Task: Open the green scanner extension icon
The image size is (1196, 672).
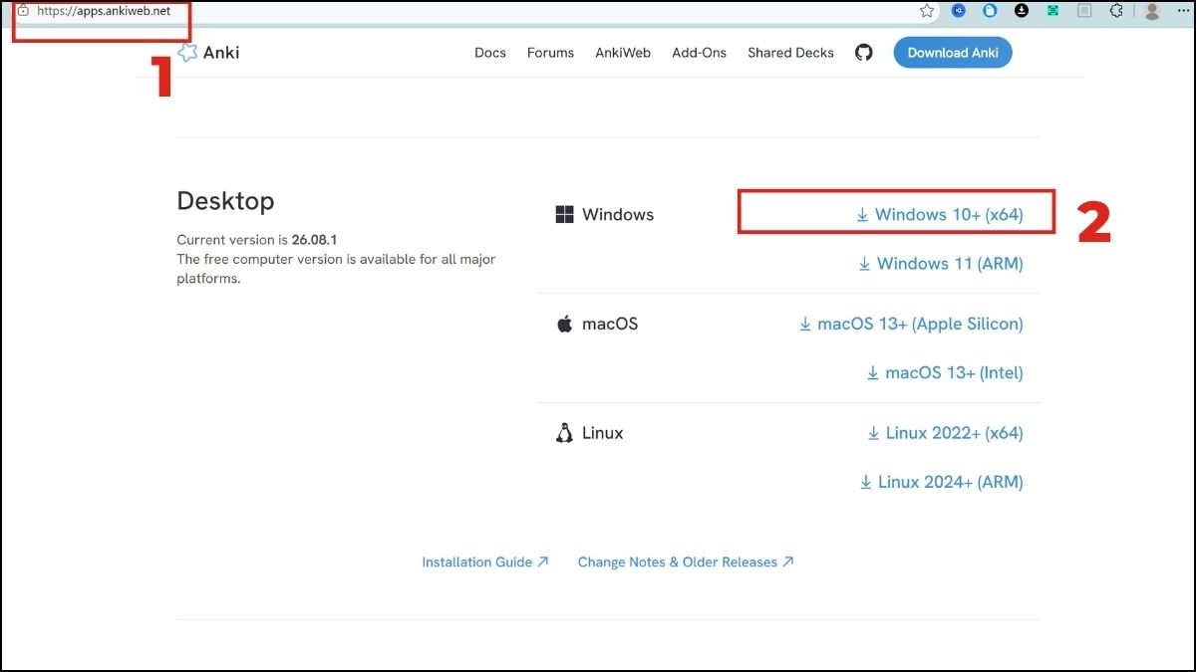Action: coord(1052,11)
